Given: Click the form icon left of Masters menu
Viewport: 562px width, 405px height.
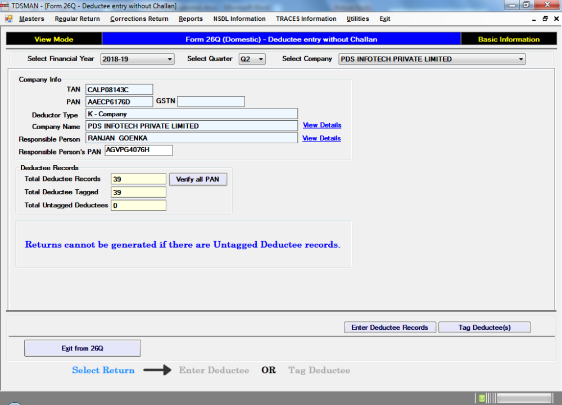Looking at the screenshot, I should (8, 19).
